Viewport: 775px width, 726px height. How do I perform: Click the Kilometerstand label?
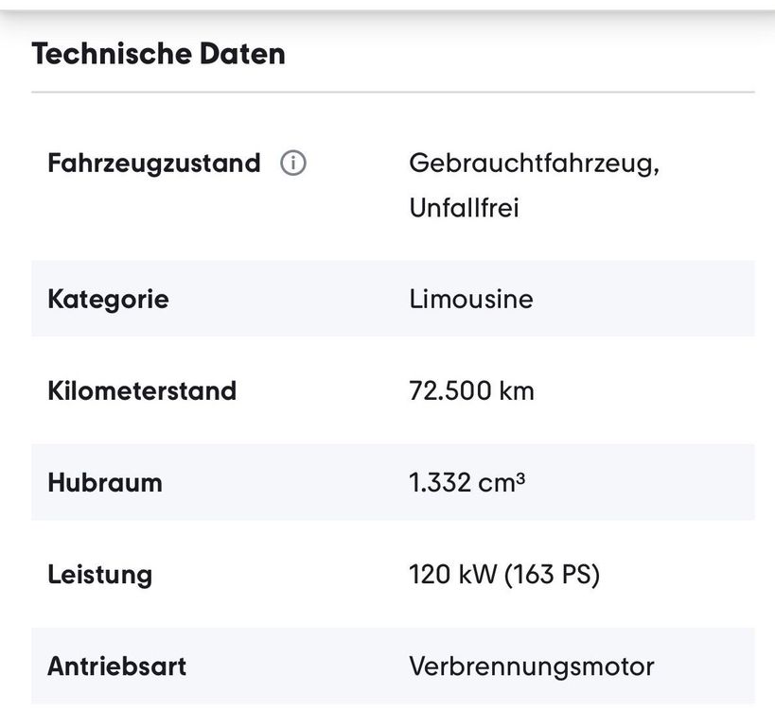[x=142, y=390]
